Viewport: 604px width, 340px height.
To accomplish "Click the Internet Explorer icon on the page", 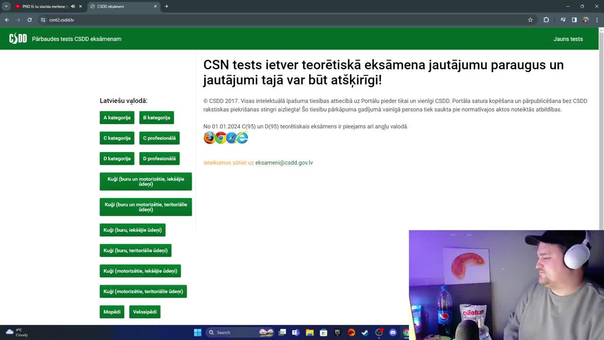I will tap(242, 137).
